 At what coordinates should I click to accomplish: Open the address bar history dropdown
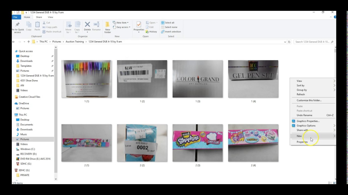click(x=285, y=42)
